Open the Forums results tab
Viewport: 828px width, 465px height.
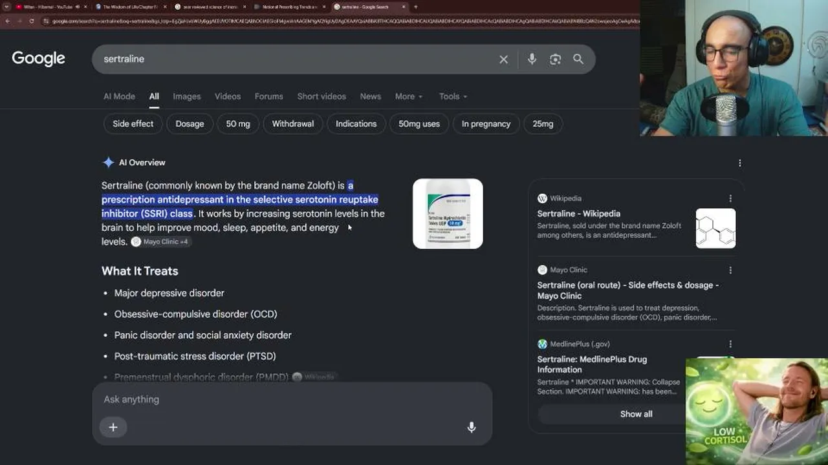268,96
